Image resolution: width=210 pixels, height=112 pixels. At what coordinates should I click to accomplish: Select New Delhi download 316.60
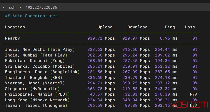tap(130, 50)
